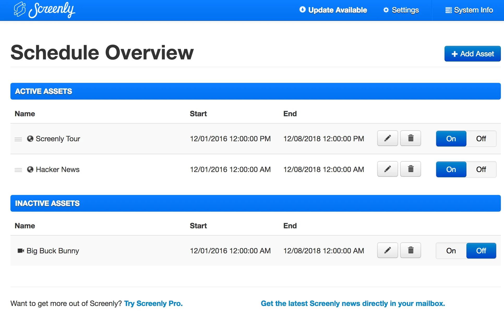Click the delete icon for Big Buck Bunny

tap(410, 250)
